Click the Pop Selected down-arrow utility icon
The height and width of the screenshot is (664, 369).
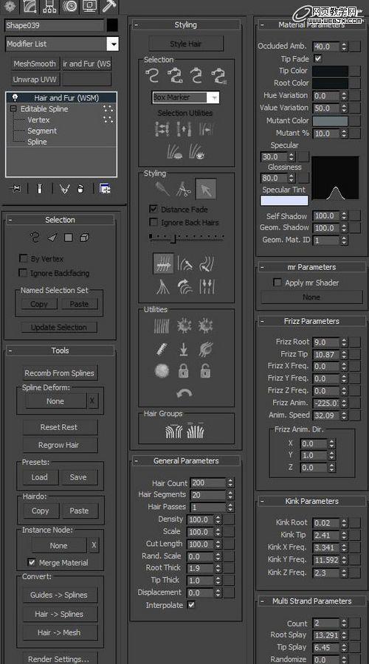click(x=184, y=349)
